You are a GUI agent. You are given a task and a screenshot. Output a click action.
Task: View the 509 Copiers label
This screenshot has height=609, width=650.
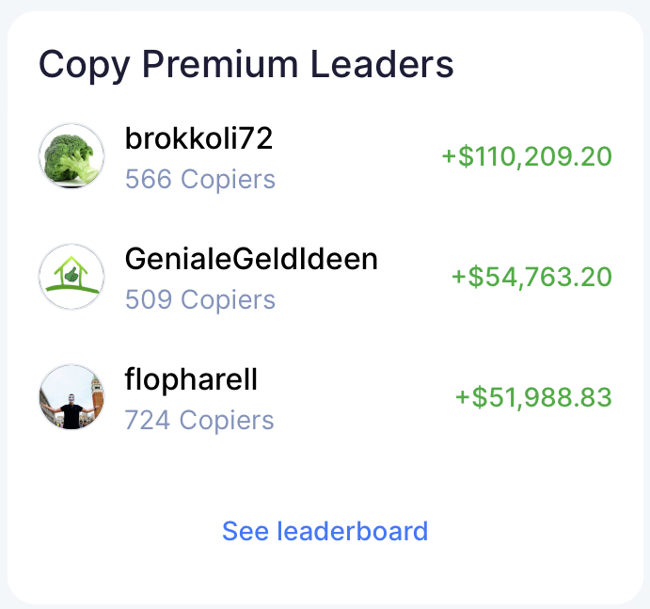point(200,299)
